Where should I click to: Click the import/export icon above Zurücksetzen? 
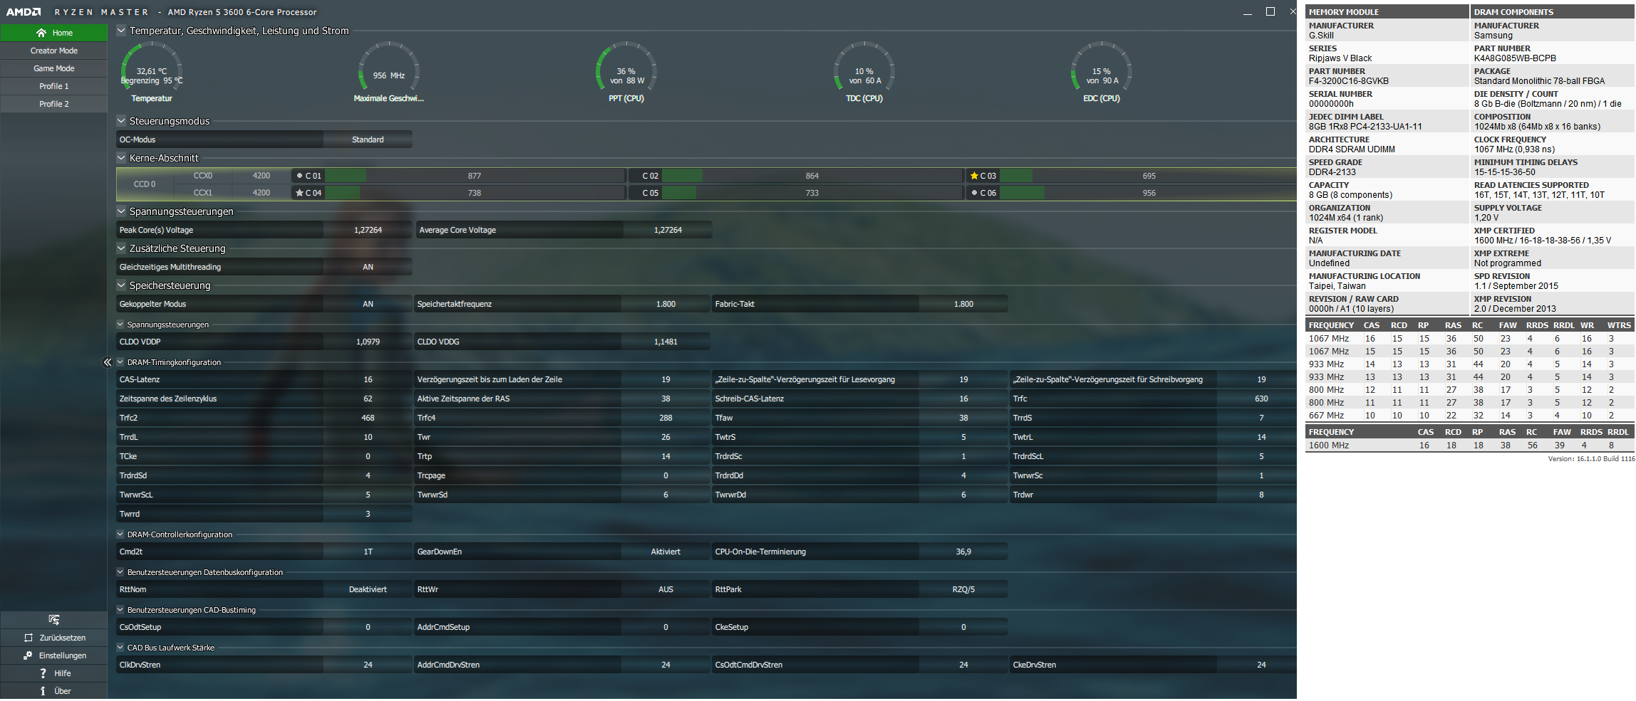coord(54,620)
